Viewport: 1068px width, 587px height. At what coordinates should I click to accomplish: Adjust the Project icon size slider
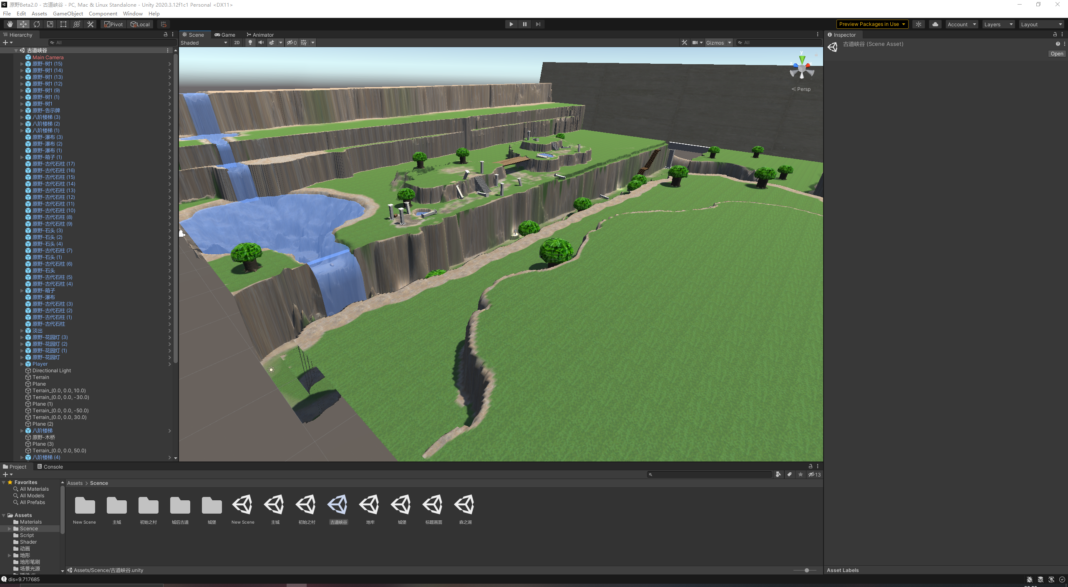[807, 570]
